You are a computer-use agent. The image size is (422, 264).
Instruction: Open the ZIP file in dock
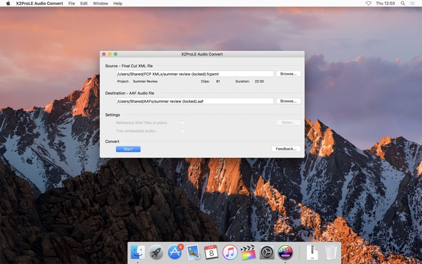pos(312,252)
